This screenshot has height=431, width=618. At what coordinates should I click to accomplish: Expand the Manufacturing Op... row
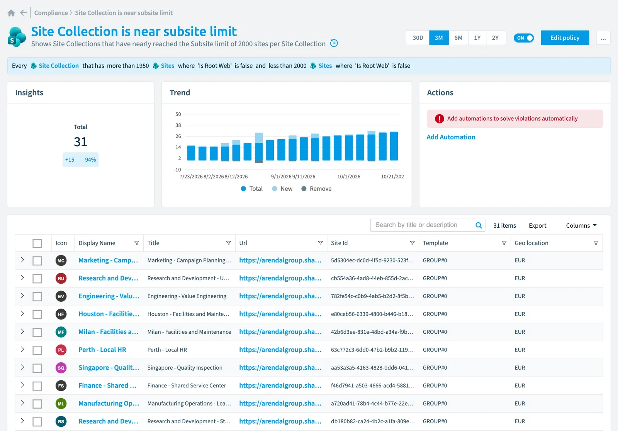coord(22,403)
